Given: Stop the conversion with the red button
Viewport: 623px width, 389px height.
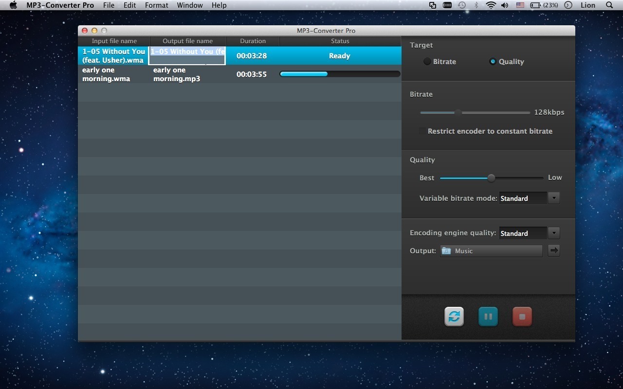Looking at the screenshot, I should coord(522,317).
